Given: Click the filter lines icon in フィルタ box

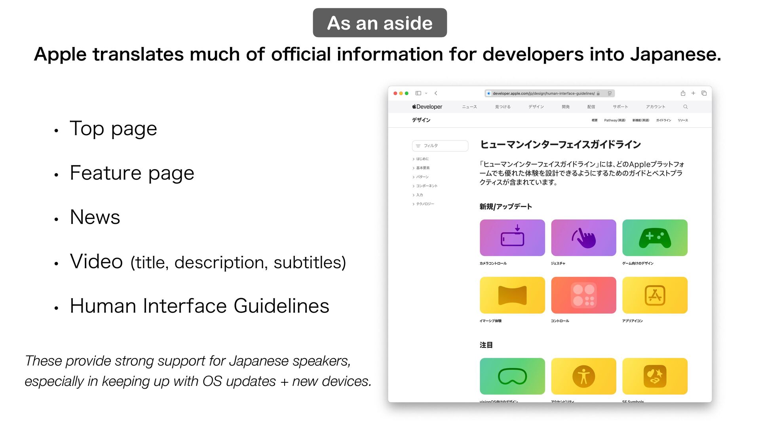Looking at the screenshot, I should 418,146.
